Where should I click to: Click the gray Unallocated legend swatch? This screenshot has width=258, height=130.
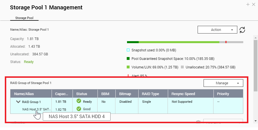[x=183, y=67]
